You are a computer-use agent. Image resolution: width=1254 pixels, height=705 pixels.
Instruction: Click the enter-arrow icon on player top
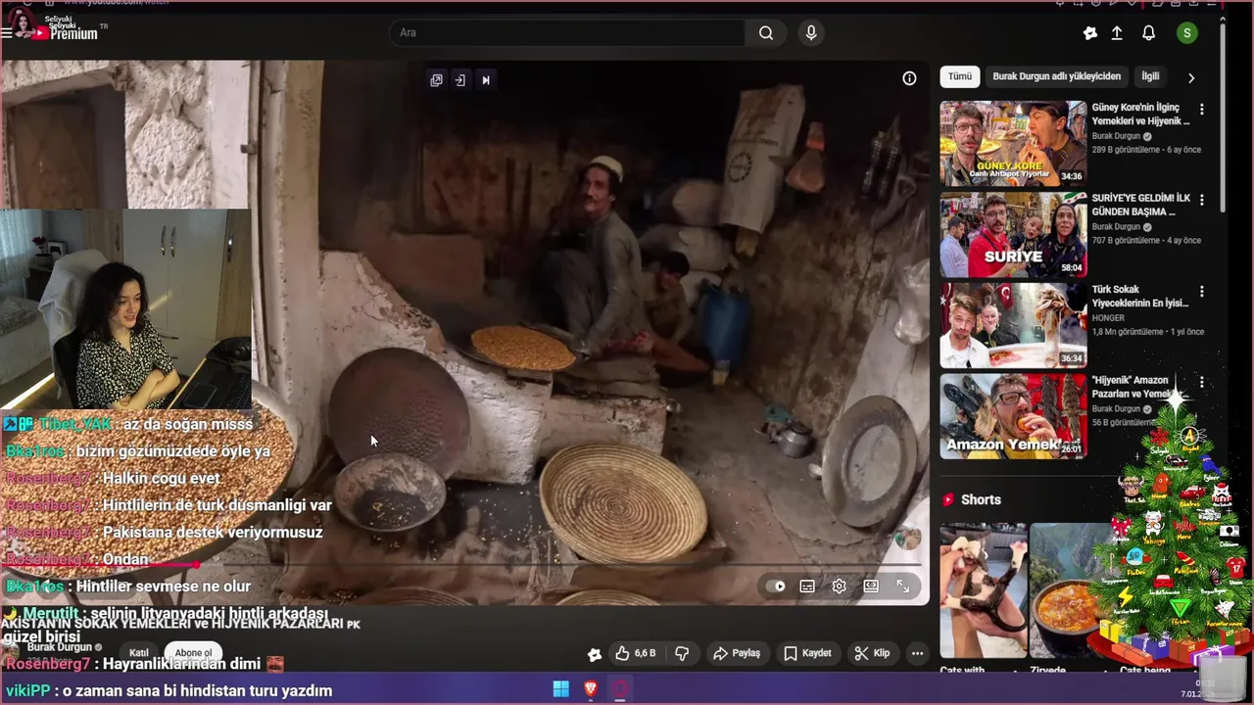[460, 80]
